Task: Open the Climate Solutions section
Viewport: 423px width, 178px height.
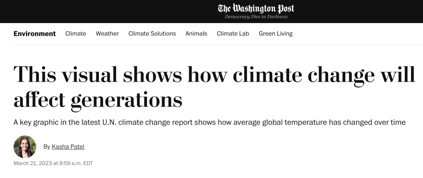Action: click(x=152, y=33)
